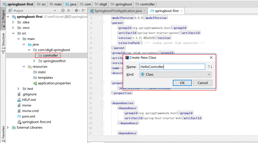Expand the test folder
Image resolution: width=258 pixels, height=143 pixels.
[x=18, y=89]
